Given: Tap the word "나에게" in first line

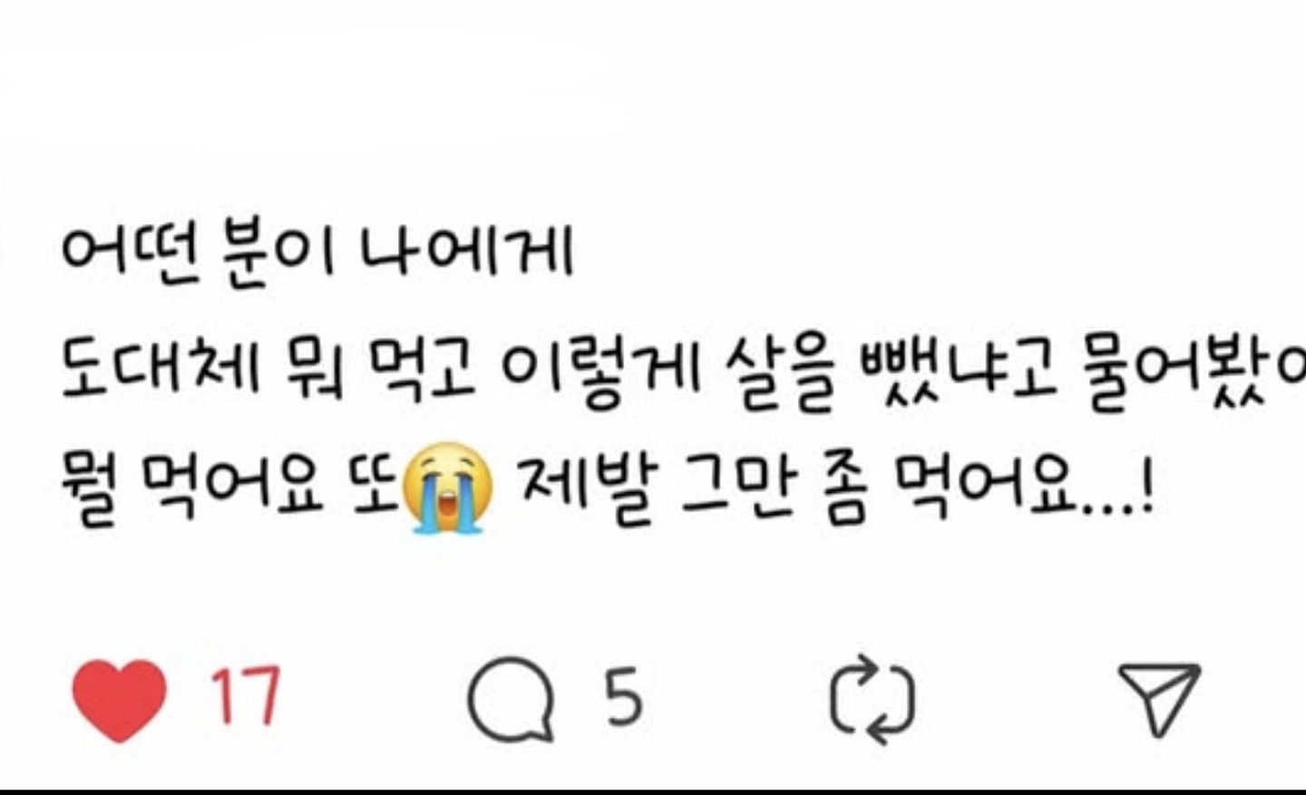Looking at the screenshot, I should click(467, 250).
